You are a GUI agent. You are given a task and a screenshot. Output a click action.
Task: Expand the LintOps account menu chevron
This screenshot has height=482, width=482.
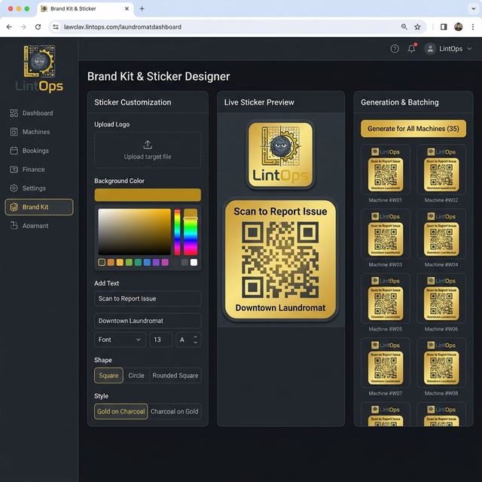point(469,48)
